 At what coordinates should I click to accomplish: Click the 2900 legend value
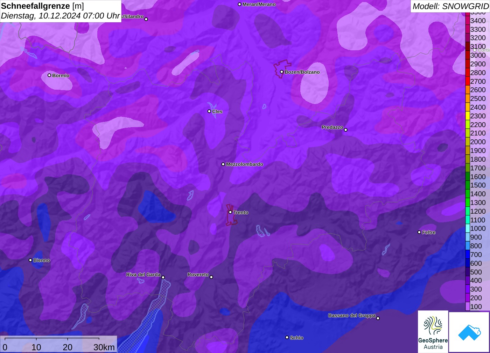point(478,64)
